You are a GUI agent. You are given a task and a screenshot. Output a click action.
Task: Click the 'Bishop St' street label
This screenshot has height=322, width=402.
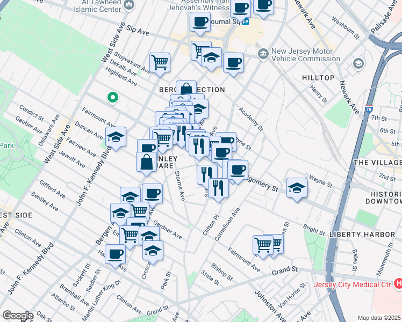[222, 272]
